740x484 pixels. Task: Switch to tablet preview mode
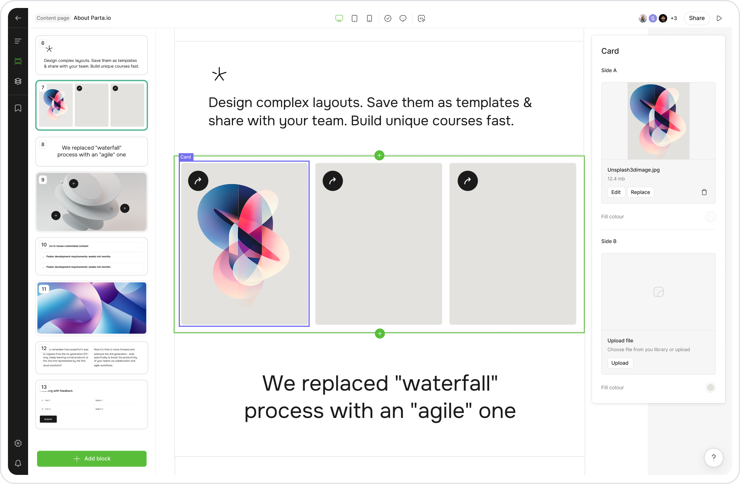[x=354, y=18]
